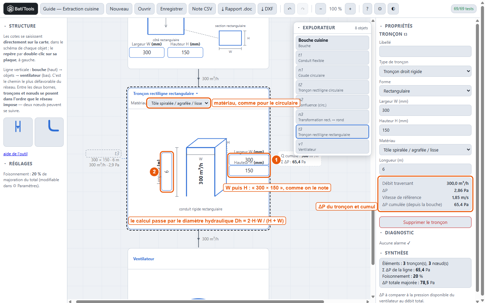
Task: Click the undo arrow icon
Action: point(290,9)
